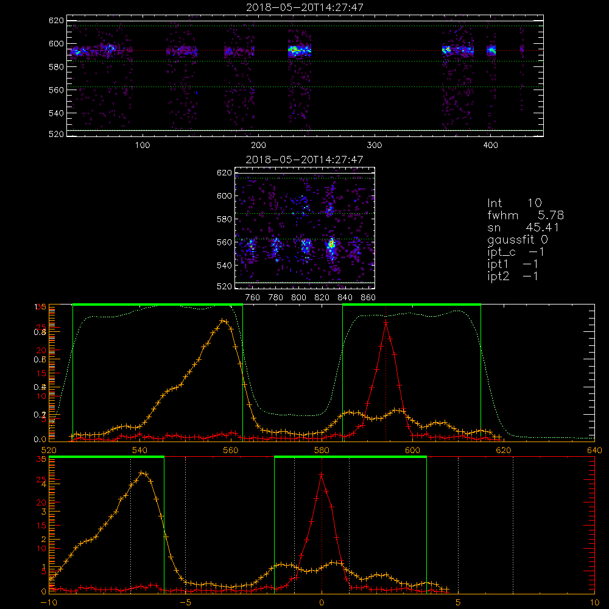Click the red peak apex in the 520–640 profile plot
Screen dimensions: 609x609
[x=385, y=322]
